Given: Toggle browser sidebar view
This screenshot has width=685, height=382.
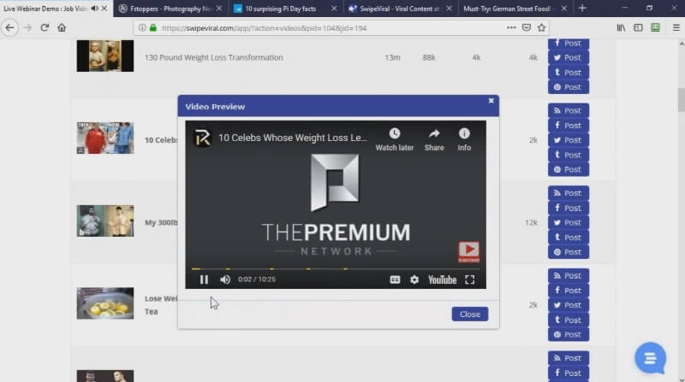Looking at the screenshot, I should point(638,27).
